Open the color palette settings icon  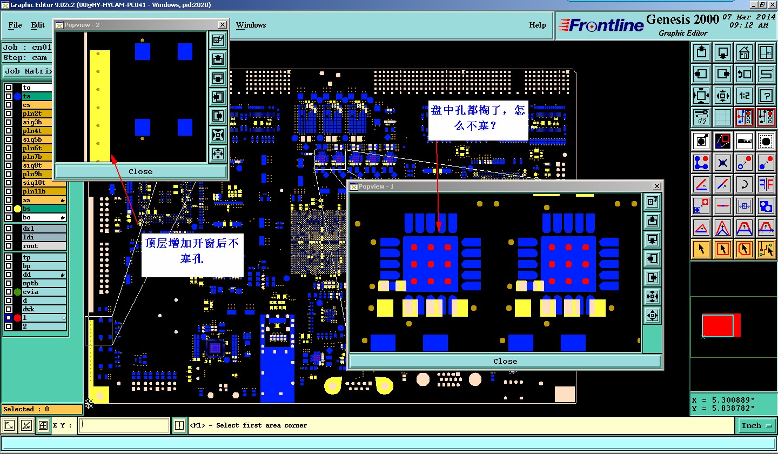(x=701, y=117)
